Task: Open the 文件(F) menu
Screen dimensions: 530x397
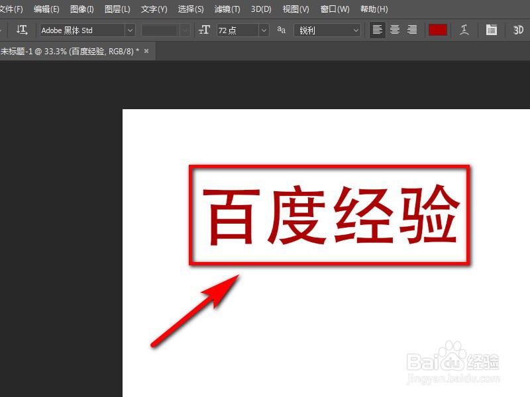Action: click(x=11, y=9)
